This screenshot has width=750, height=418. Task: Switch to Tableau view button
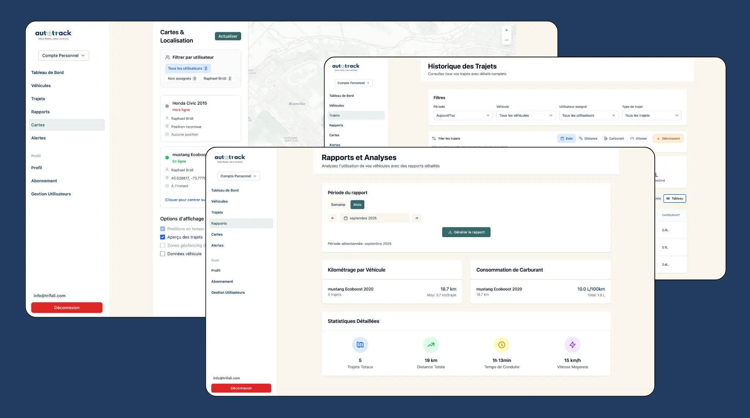(675, 198)
